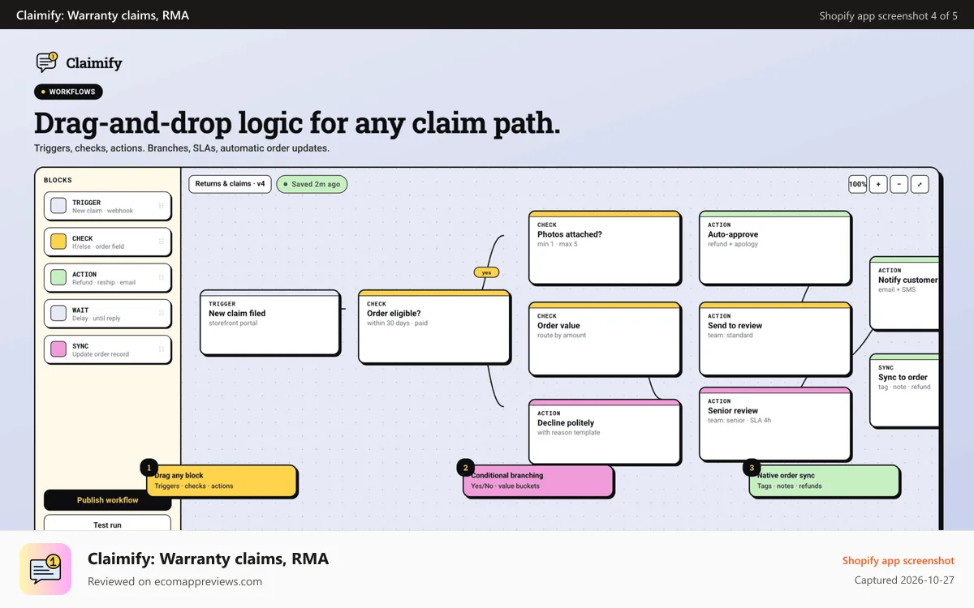This screenshot has height=608, width=974.
Task: Select the Notify customer action node
Action: tap(904, 293)
